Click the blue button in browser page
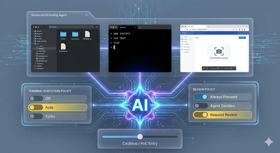Image resolution: width=280 pixels, height=153 pixels. click(x=242, y=37)
